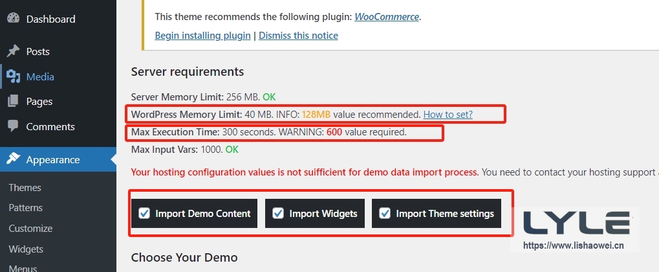Open the Menus submenu entry

pyautogui.click(x=23, y=267)
